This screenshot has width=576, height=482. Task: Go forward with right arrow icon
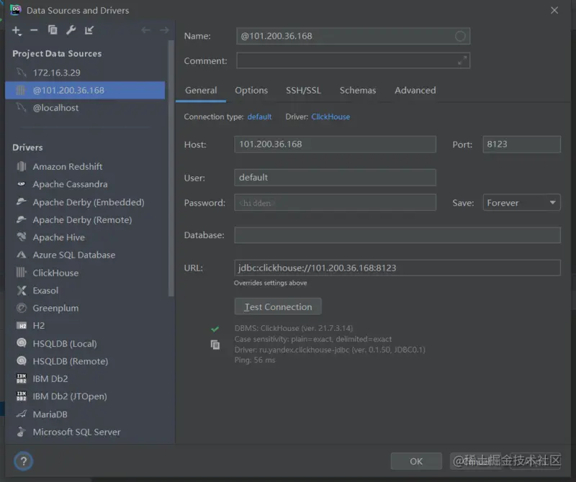click(164, 30)
